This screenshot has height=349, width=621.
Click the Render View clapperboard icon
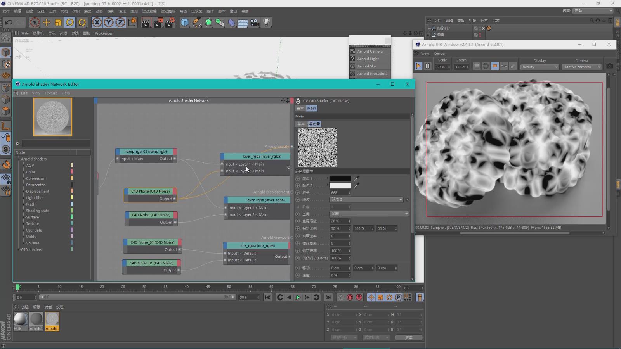(x=146, y=22)
